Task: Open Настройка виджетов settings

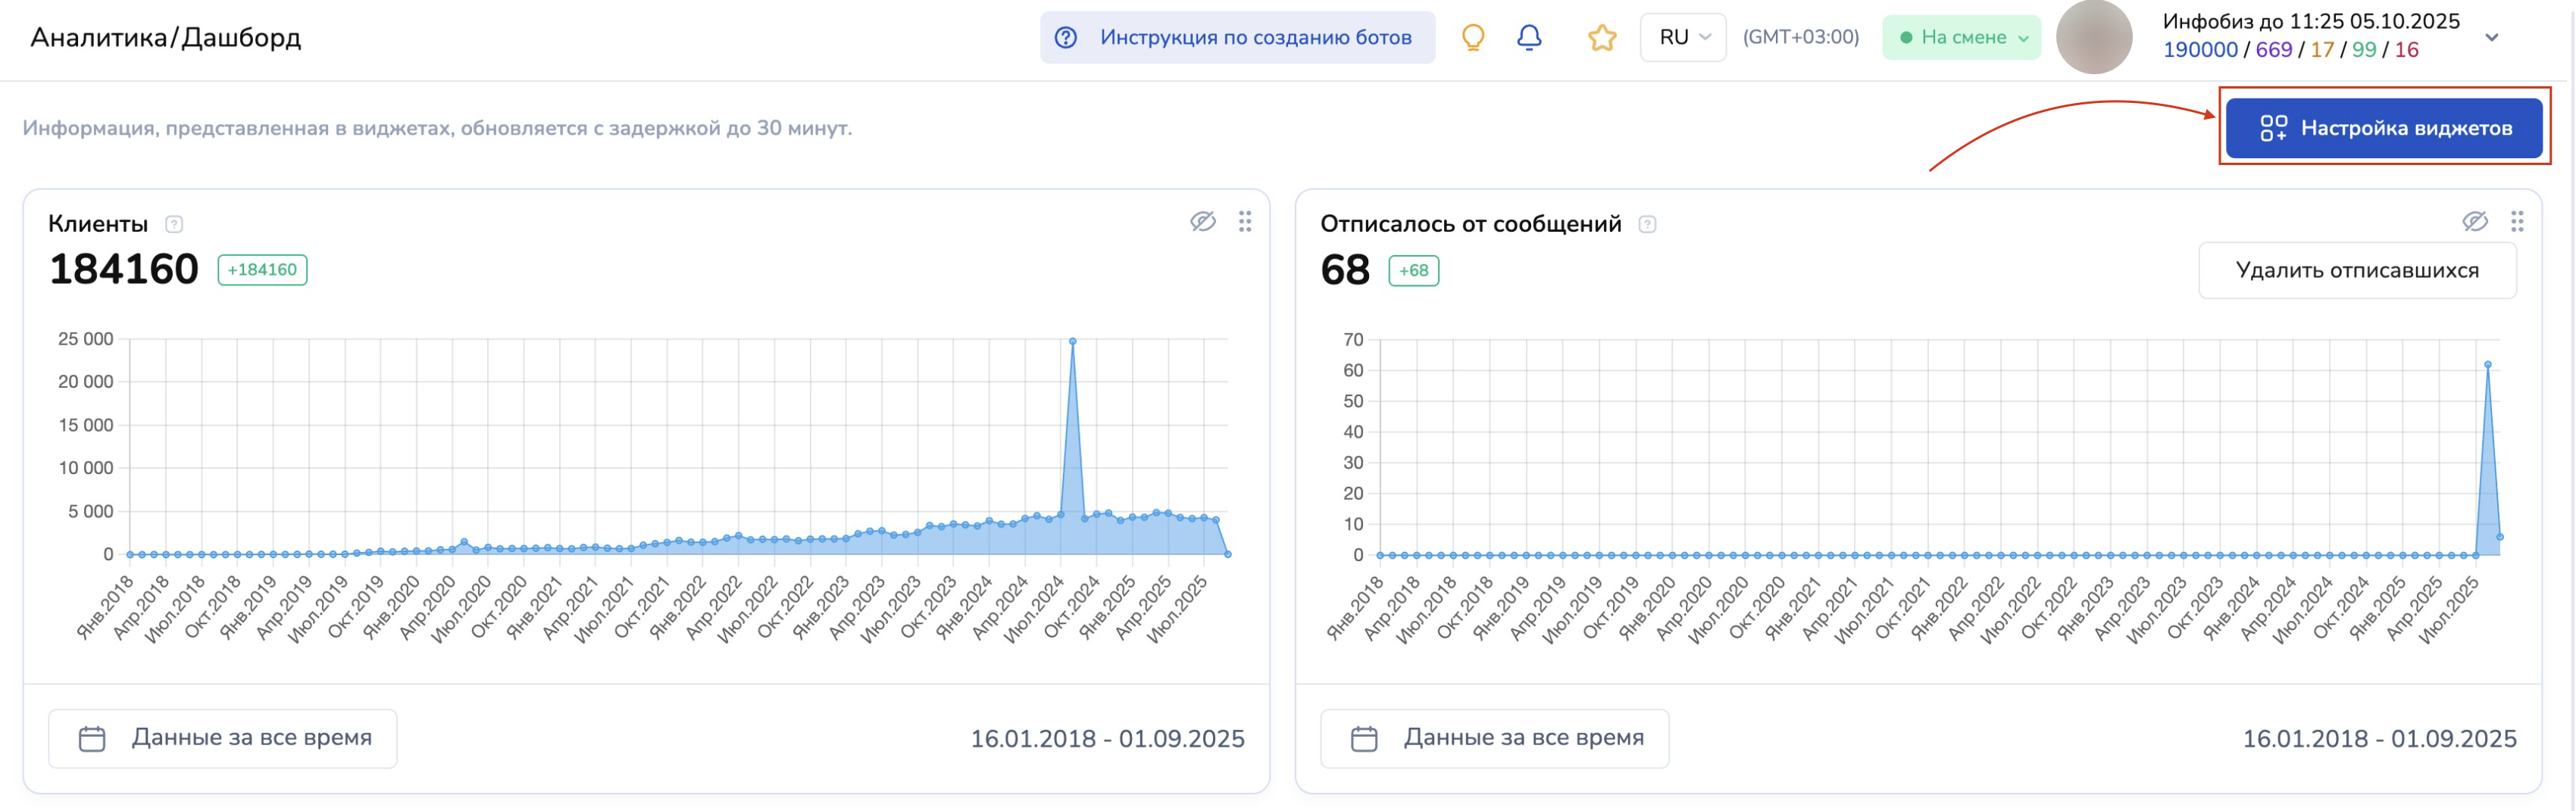Action: click(2384, 128)
